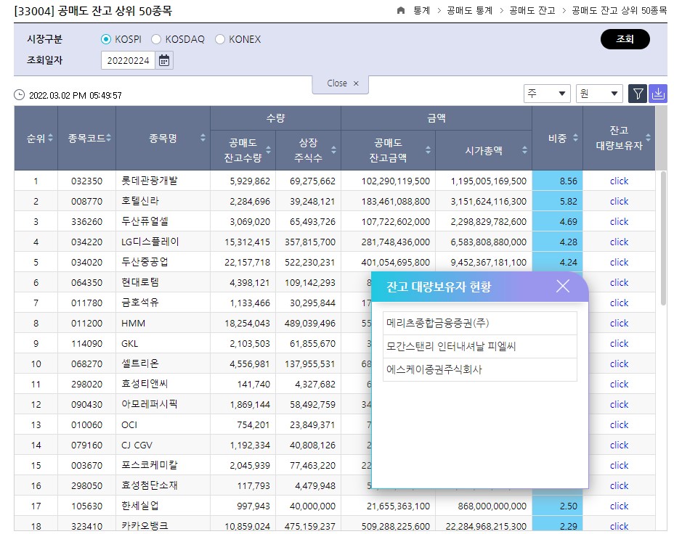Click the download icon button

[658, 94]
